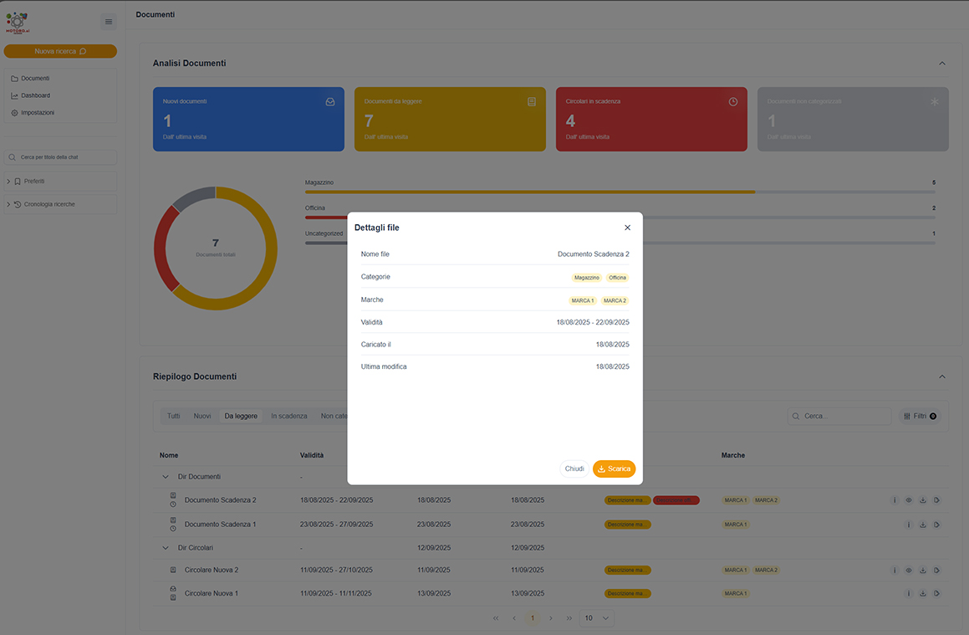969x635 pixels.
Task: Collapse the Dir Documenti folder row
Action: pos(165,477)
